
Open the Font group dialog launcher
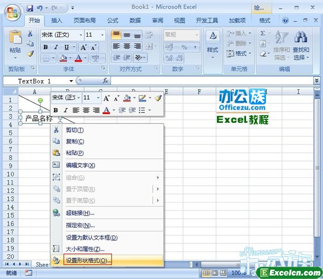[x=103, y=67]
